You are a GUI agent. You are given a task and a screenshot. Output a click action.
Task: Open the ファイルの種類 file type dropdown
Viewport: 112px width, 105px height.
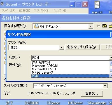[x=105, y=86]
